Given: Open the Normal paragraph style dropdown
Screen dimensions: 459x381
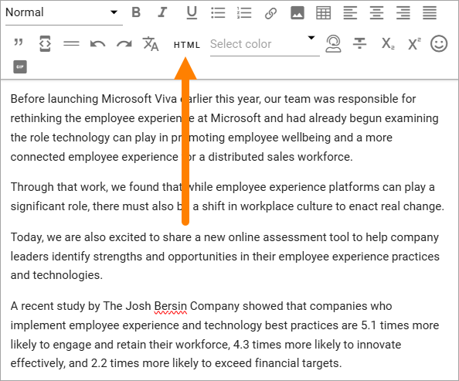Looking at the screenshot, I should [63, 13].
